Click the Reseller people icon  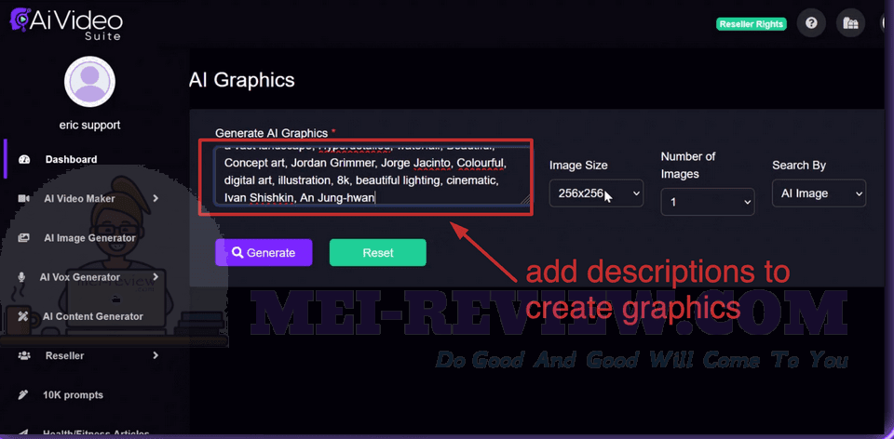click(x=24, y=356)
